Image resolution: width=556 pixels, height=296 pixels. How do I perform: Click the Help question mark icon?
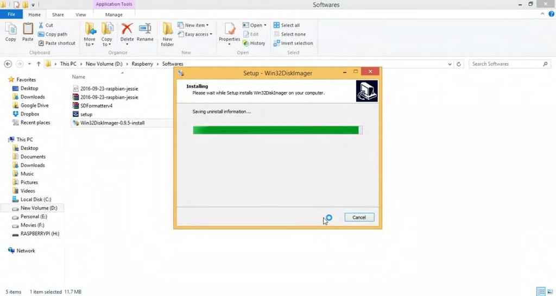(x=552, y=14)
